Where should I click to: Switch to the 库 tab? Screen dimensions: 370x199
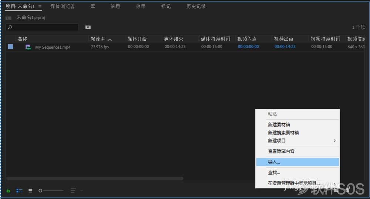(93, 6)
